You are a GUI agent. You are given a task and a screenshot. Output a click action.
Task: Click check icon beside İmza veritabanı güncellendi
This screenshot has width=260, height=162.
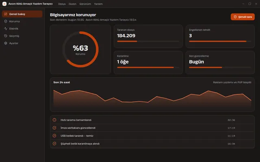54,128
